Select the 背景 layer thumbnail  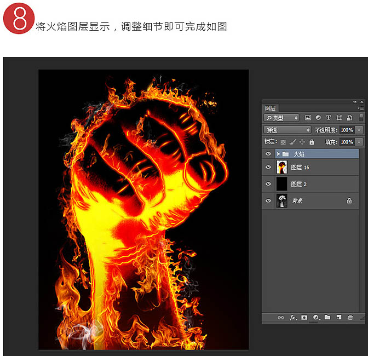(x=281, y=200)
